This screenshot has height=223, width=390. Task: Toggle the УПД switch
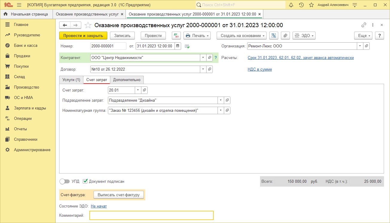[x=65, y=181]
